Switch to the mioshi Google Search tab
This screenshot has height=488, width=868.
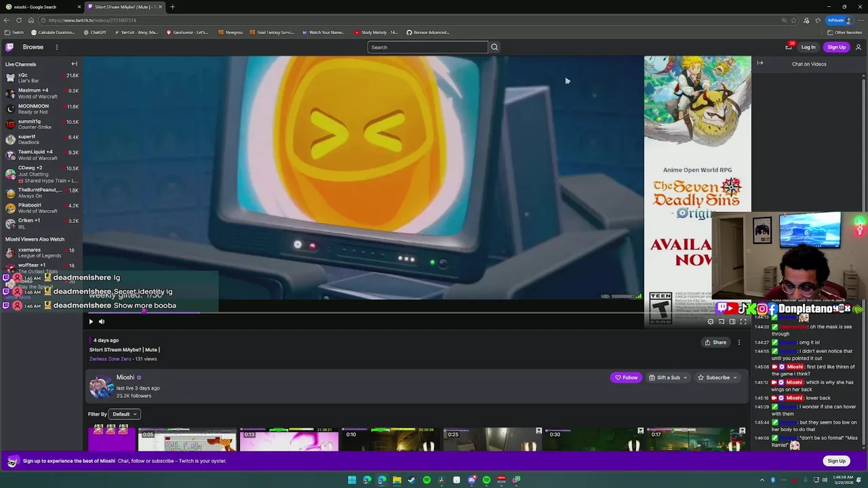[42, 7]
